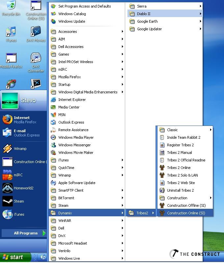The width and height of the screenshot is (224, 263).
Task: Open Windows Catalog entry
Action: [87, 14]
